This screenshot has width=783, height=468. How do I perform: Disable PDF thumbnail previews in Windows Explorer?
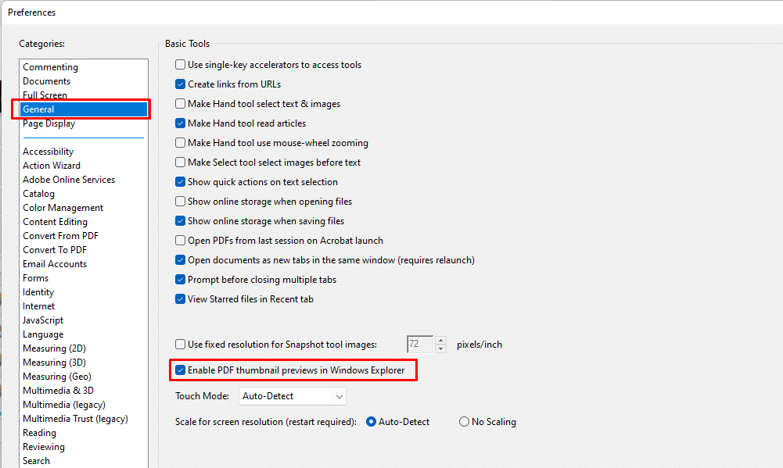tap(181, 370)
